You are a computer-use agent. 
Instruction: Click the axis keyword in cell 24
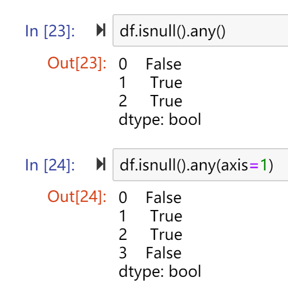[234, 166]
